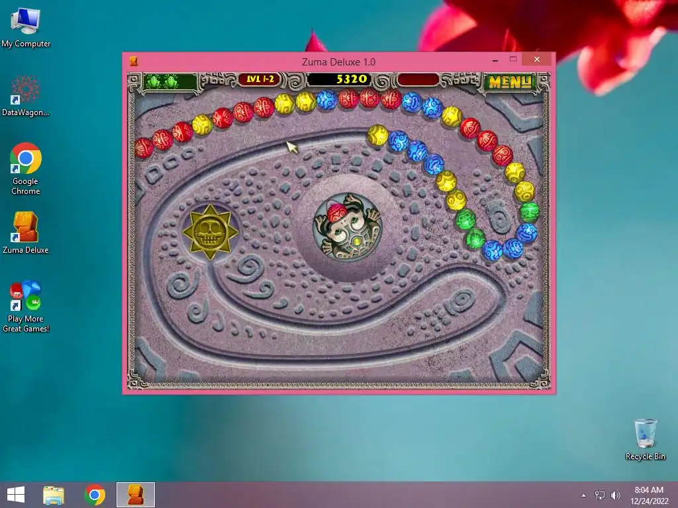The height and width of the screenshot is (508, 678).
Task: Click the Zuma Deluxe 1.0 window title
Action: (x=338, y=62)
